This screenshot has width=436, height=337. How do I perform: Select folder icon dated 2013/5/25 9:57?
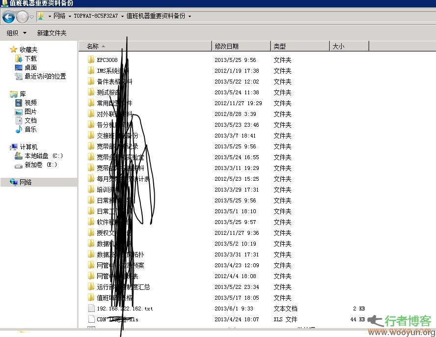pyautogui.click(x=91, y=222)
